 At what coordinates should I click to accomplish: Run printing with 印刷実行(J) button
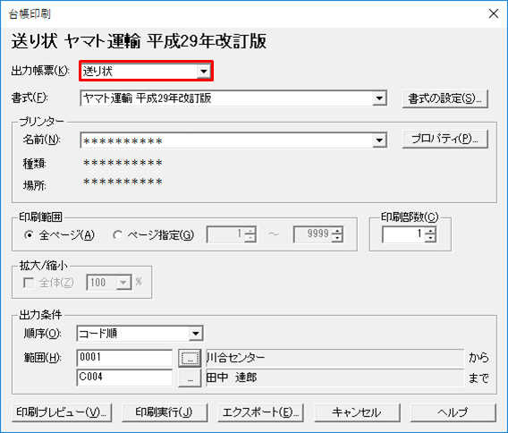click(165, 412)
